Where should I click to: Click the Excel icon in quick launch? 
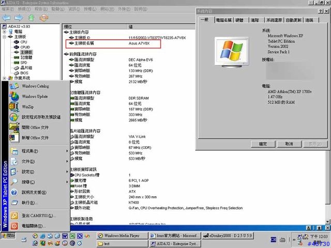click(72, 236)
